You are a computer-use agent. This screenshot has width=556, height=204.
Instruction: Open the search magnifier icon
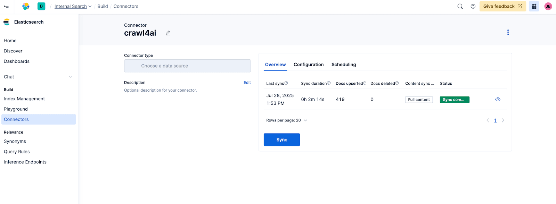pyautogui.click(x=460, y=6)
